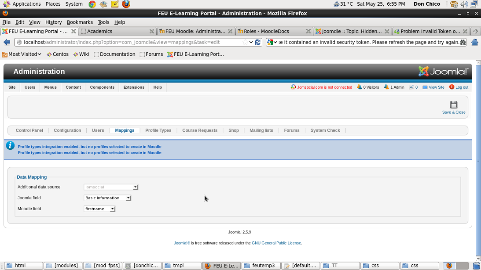The image size is (481, 270).
Task: Click the View Site icon link
Action: pyautogui.click(x=425, y=87)
